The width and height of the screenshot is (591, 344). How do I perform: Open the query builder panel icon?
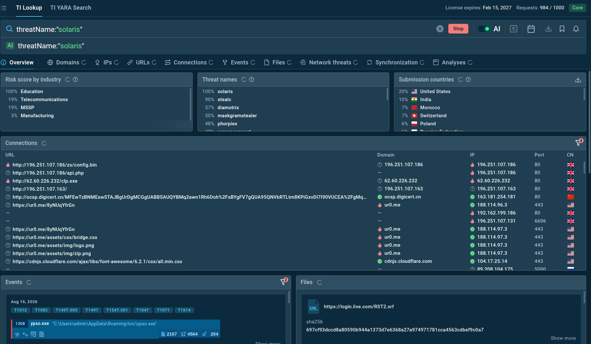pos(514,29)
